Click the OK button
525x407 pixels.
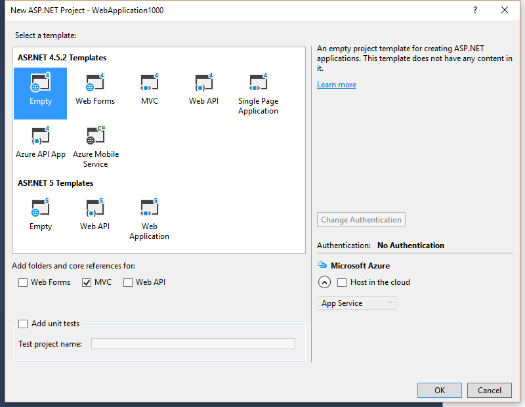(x=440, y=390)
